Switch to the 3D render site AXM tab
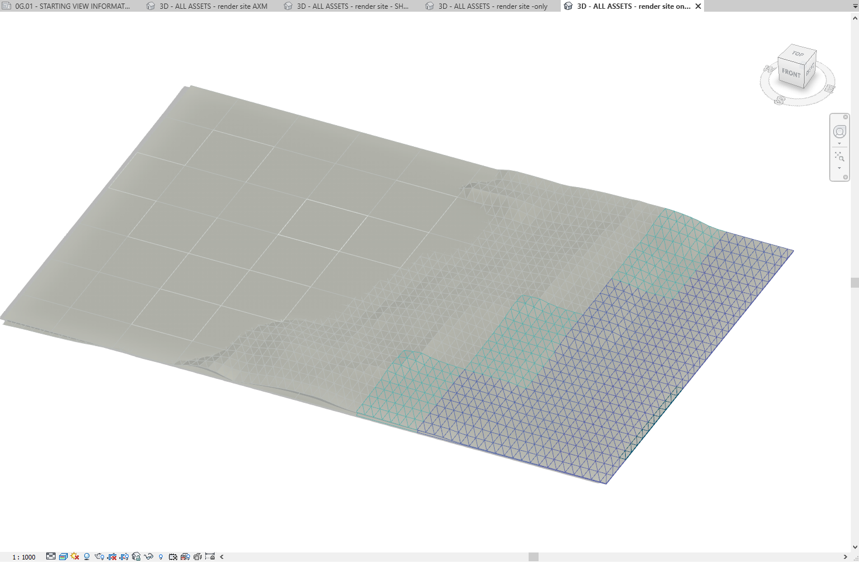This screenshot has width=859, height=563. point(213,6)
